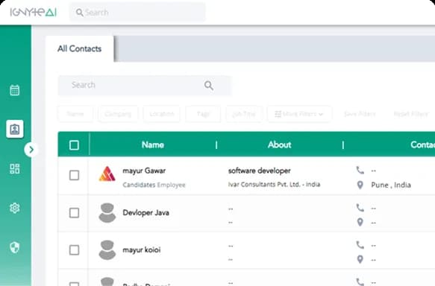The height and width of the screenshot is (286, 435).
Task: Tick the select-all checkbox in the table header
Action: point(74,144)
